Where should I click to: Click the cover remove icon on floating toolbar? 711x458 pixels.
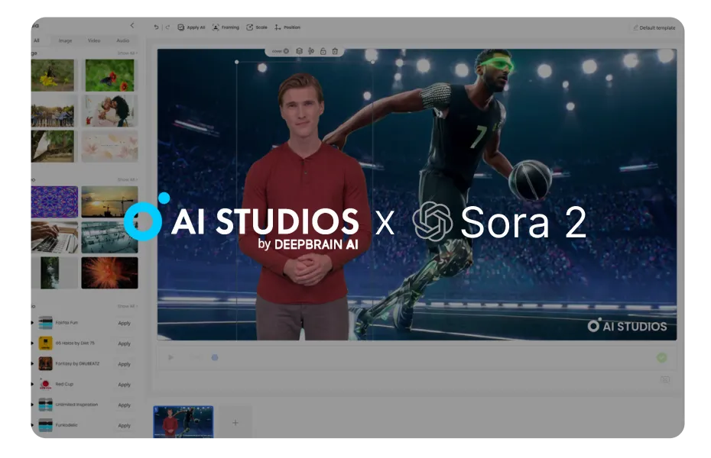286,51
